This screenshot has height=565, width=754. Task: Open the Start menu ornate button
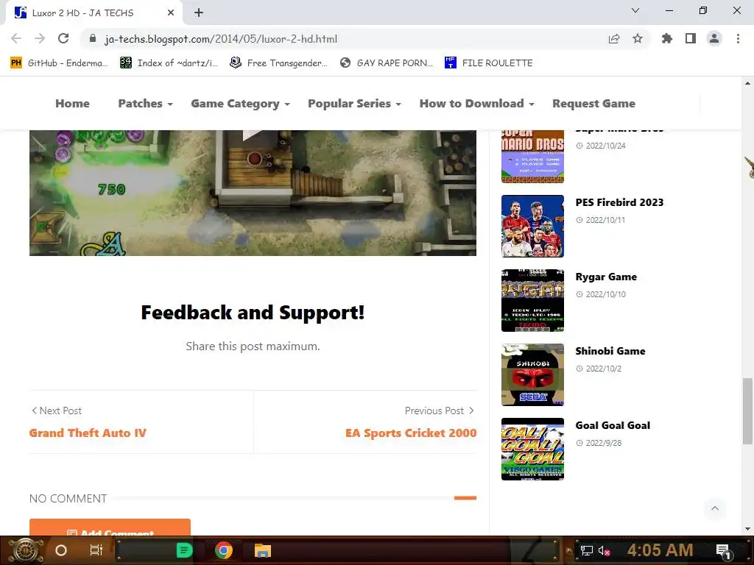click(26, 550)
